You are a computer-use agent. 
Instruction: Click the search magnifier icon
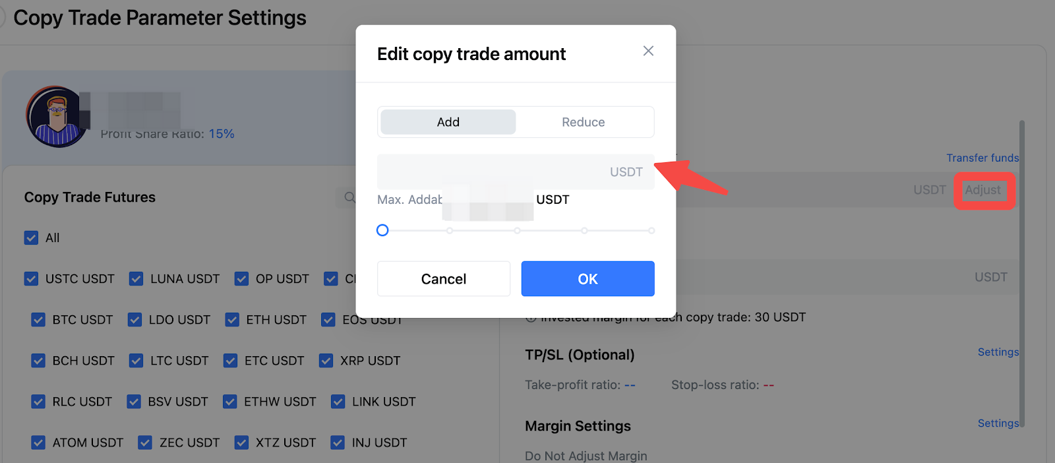(x=349, y=197)
